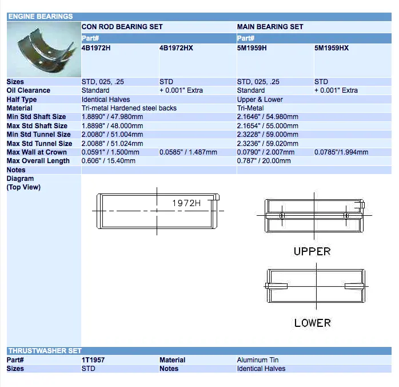399x387 pixels.
Task: Click the Sizes label in engine bearings table
Action: (15, 82)
